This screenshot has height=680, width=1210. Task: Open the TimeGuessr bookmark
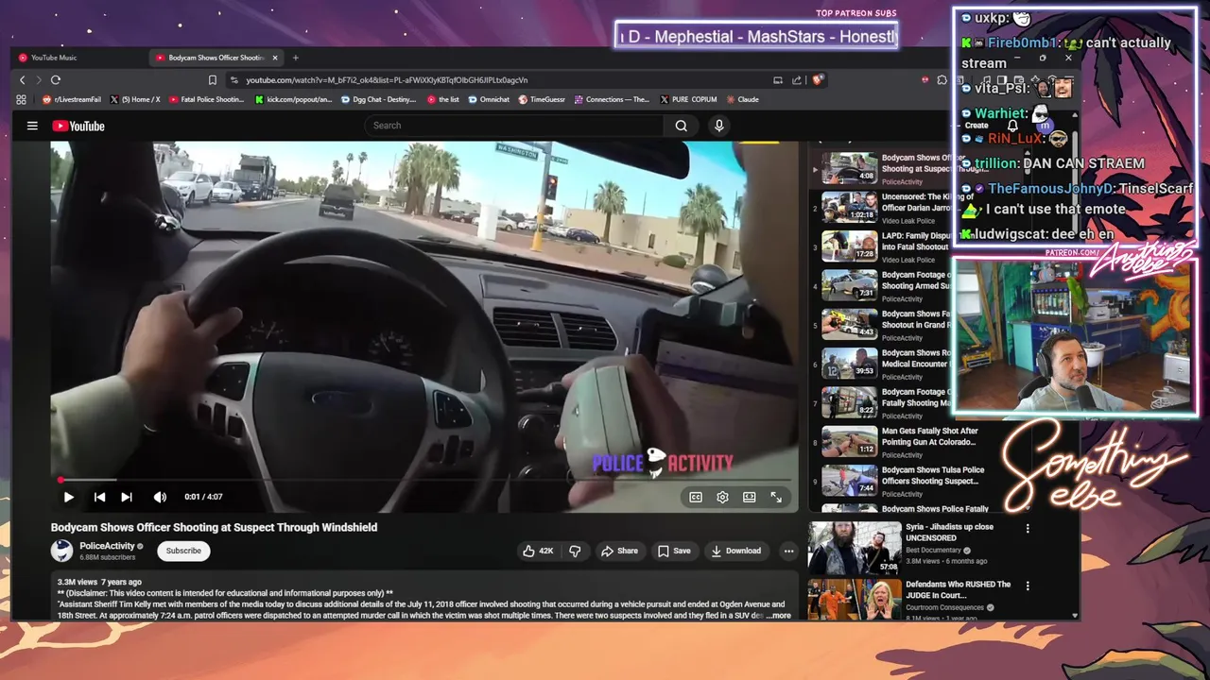[541, 99]
